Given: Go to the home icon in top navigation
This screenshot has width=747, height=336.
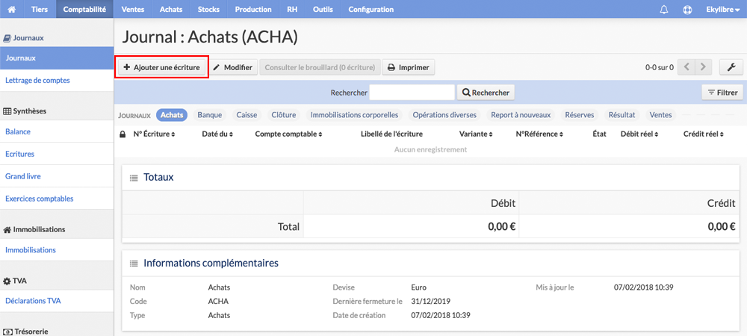Looking at the screenshot, I should [13, 9].
